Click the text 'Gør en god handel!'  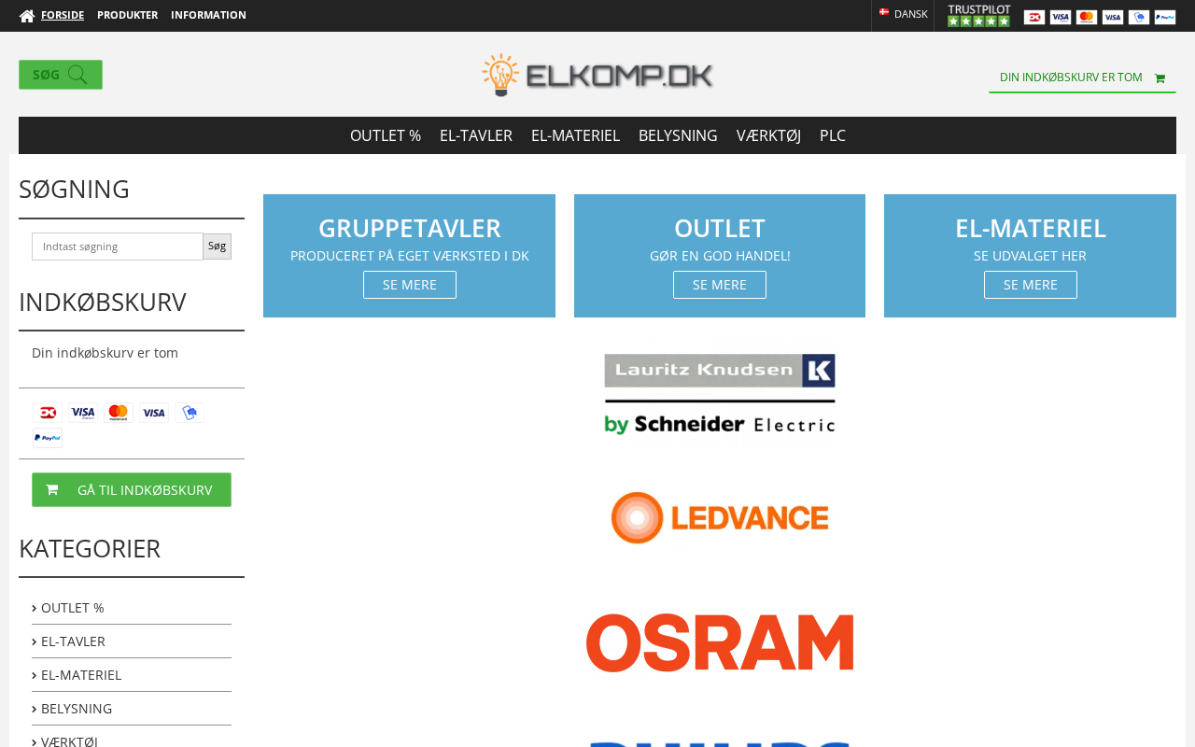tap(720, 256)
